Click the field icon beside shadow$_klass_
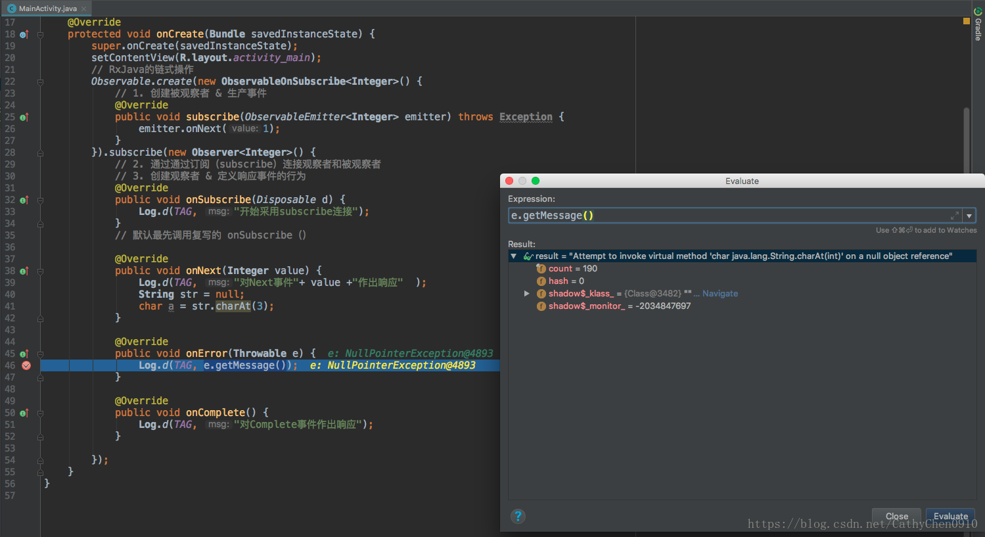Screen dimensions: 985x537 tap(541, 294)
